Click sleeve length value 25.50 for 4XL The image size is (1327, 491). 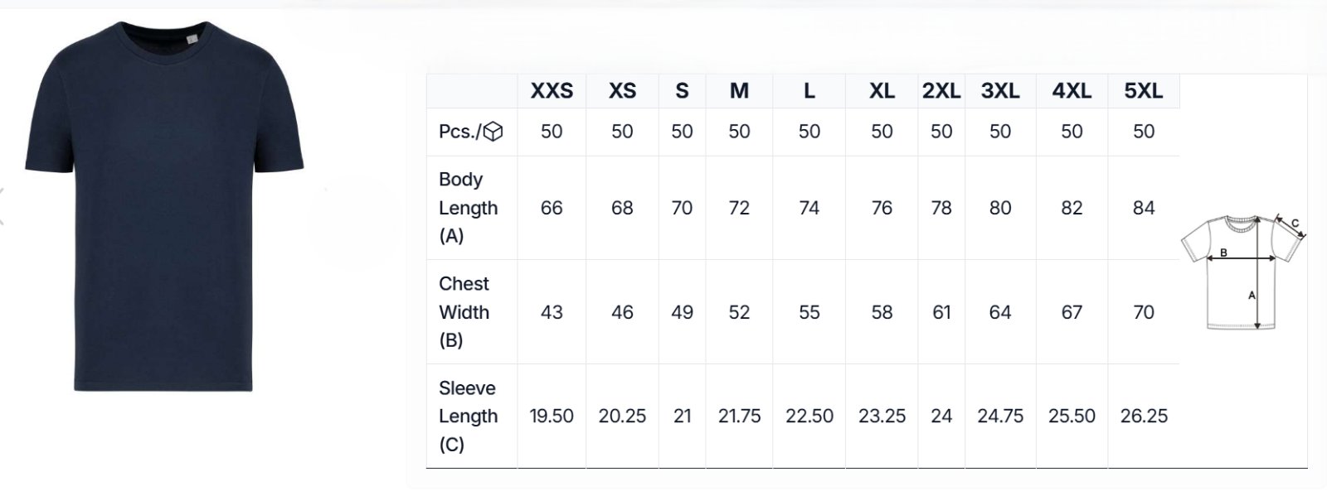click(x=1072, y=416)
